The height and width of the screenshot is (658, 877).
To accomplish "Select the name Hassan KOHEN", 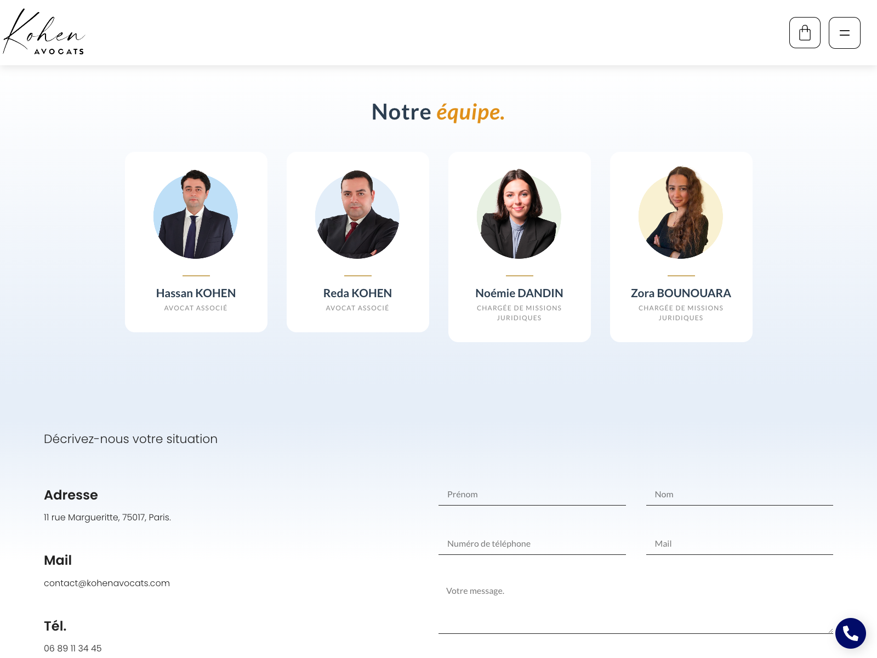I will click(x=196, y=293).
